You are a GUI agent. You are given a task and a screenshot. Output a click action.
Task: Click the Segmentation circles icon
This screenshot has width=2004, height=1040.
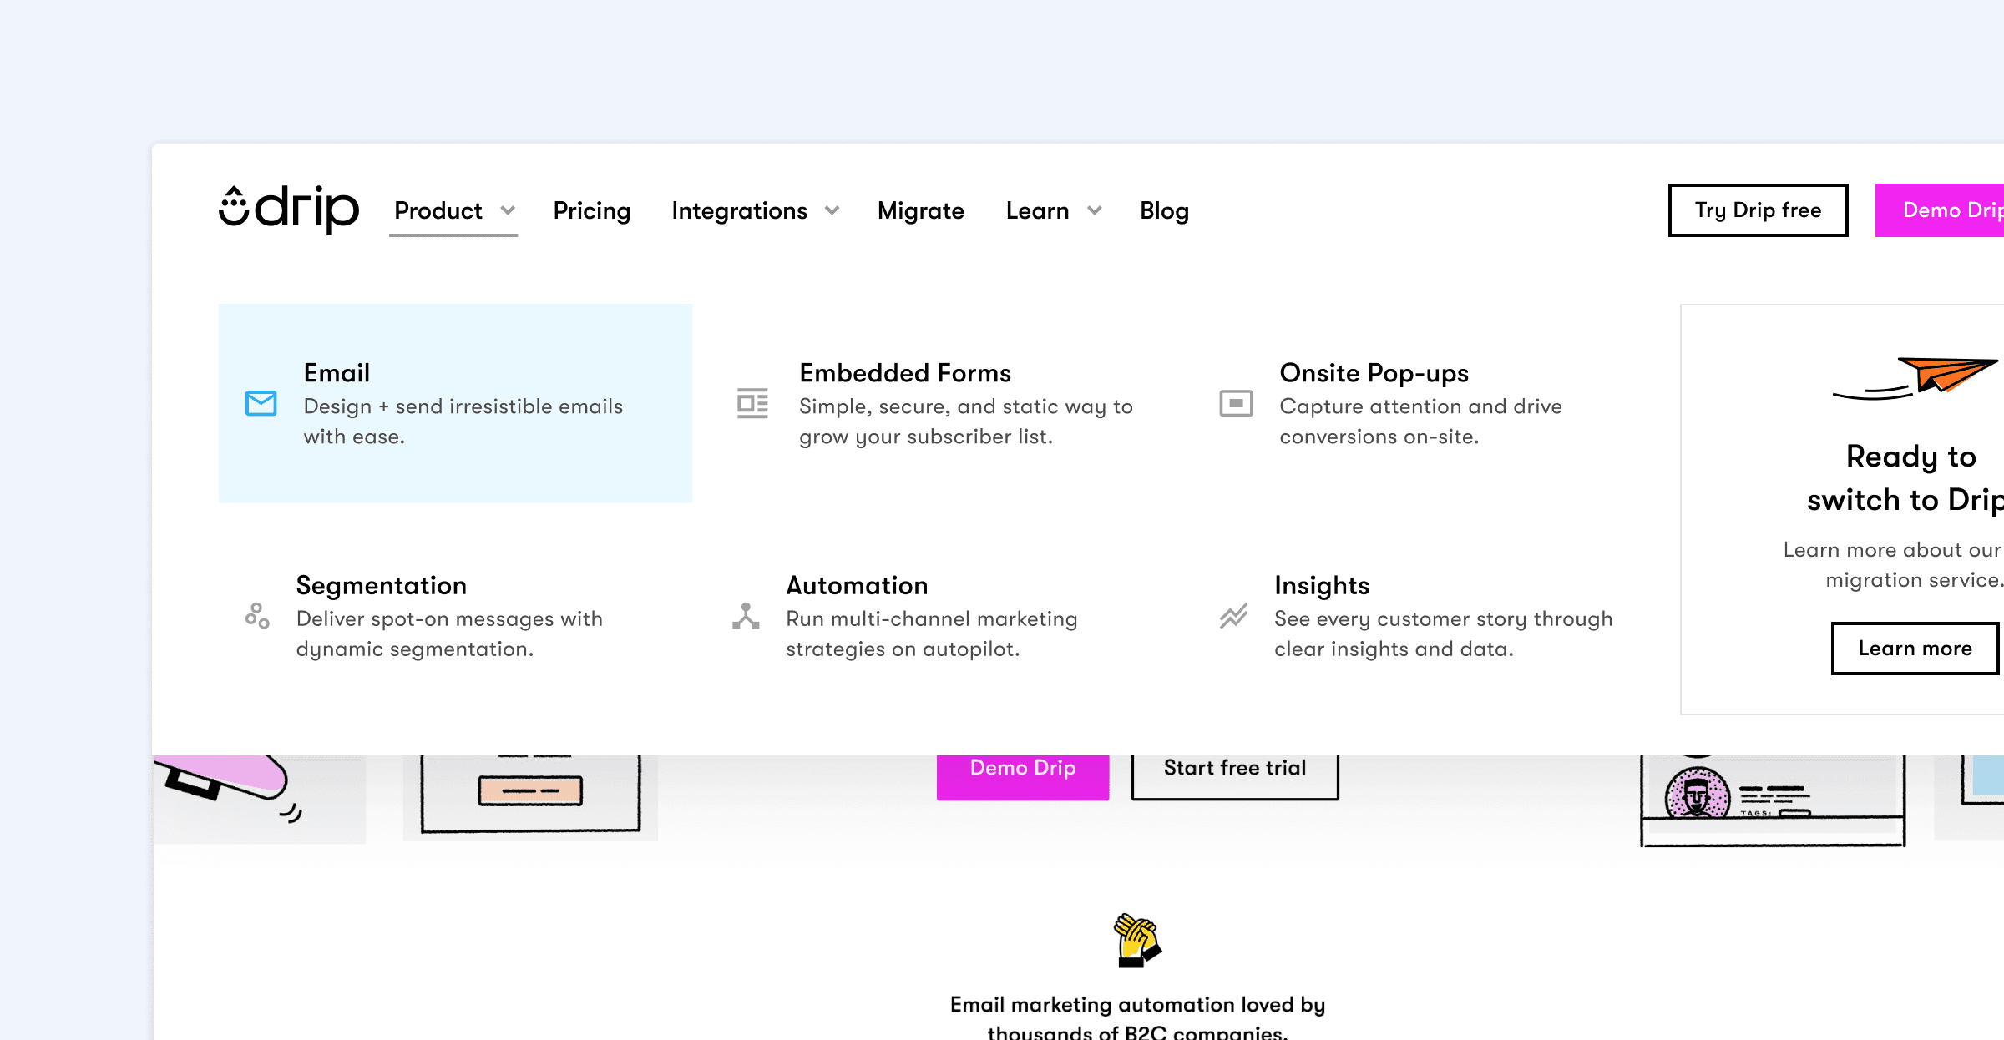257,616
